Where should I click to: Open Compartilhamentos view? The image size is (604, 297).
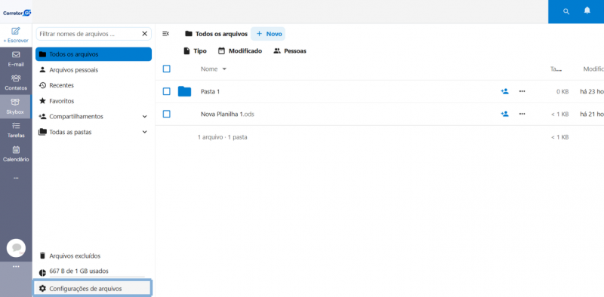coord(76,117)
